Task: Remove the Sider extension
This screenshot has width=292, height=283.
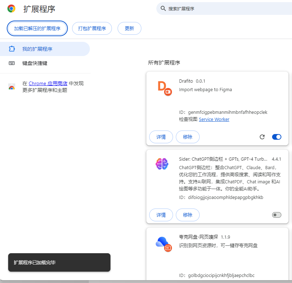Action: pyautogui.click(x=188, y=215)
